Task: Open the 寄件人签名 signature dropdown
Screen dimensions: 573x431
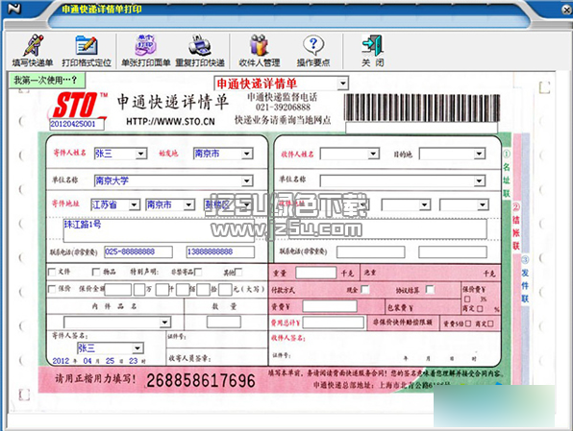Action: click(x=137, y=347)
